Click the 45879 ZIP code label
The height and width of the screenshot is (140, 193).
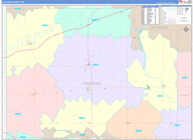click(x=96, y=65)
